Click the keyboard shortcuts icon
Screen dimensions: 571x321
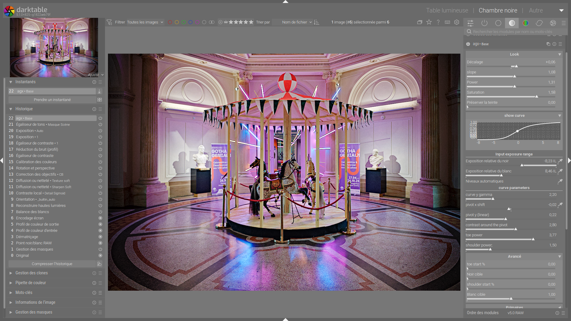[x=447, y=22]
